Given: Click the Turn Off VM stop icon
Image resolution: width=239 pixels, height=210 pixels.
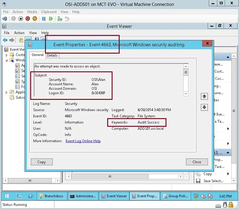Looking at the screenshot, I should pos(20,19).
